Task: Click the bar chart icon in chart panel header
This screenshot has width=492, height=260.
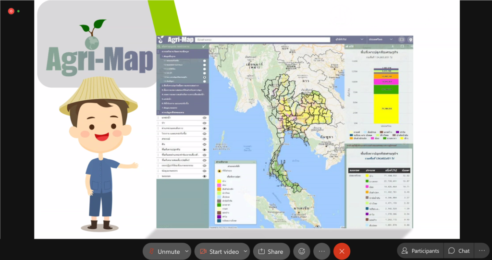Action: [347, 47]
